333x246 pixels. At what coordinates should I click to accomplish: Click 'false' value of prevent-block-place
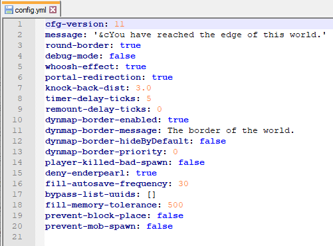tap(170, 215)
